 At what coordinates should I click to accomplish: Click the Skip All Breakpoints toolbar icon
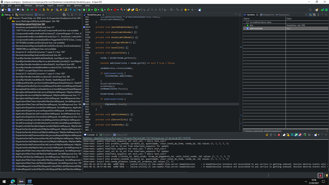23,10
